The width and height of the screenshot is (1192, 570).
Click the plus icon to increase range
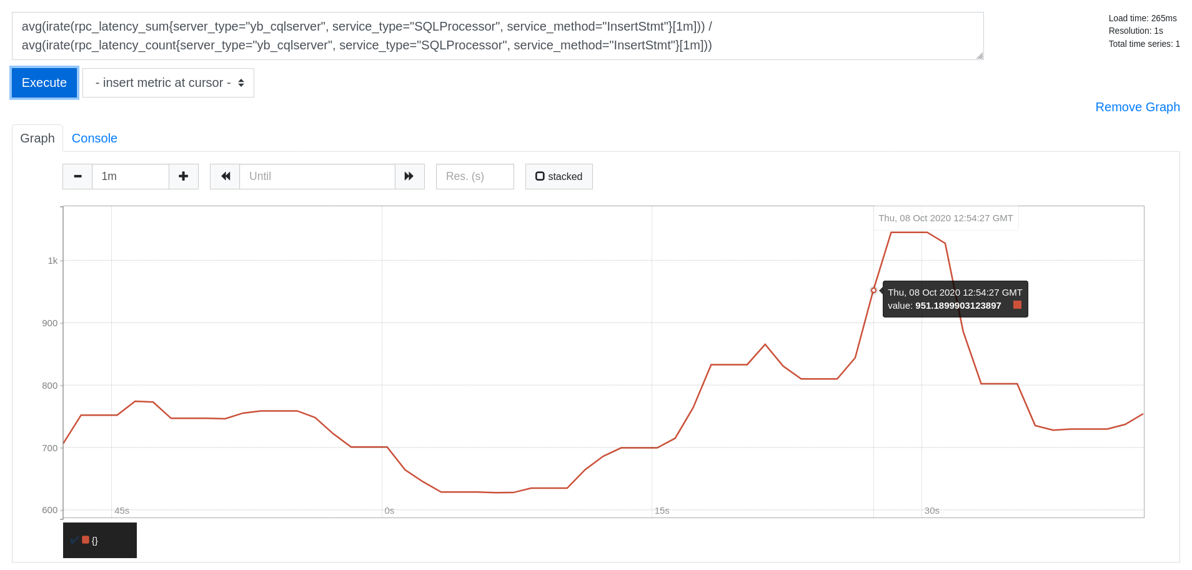(183, 176)
